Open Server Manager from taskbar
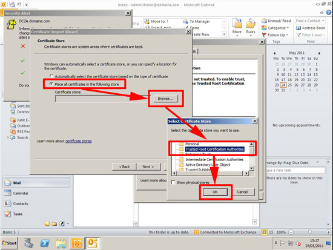 [28, 243]
